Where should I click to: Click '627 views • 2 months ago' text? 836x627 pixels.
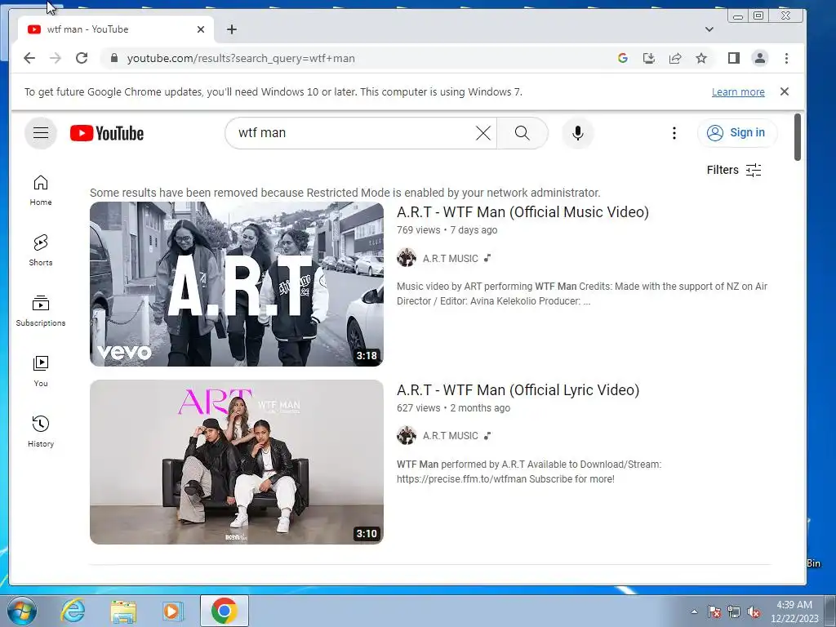[x=453, y=408]
